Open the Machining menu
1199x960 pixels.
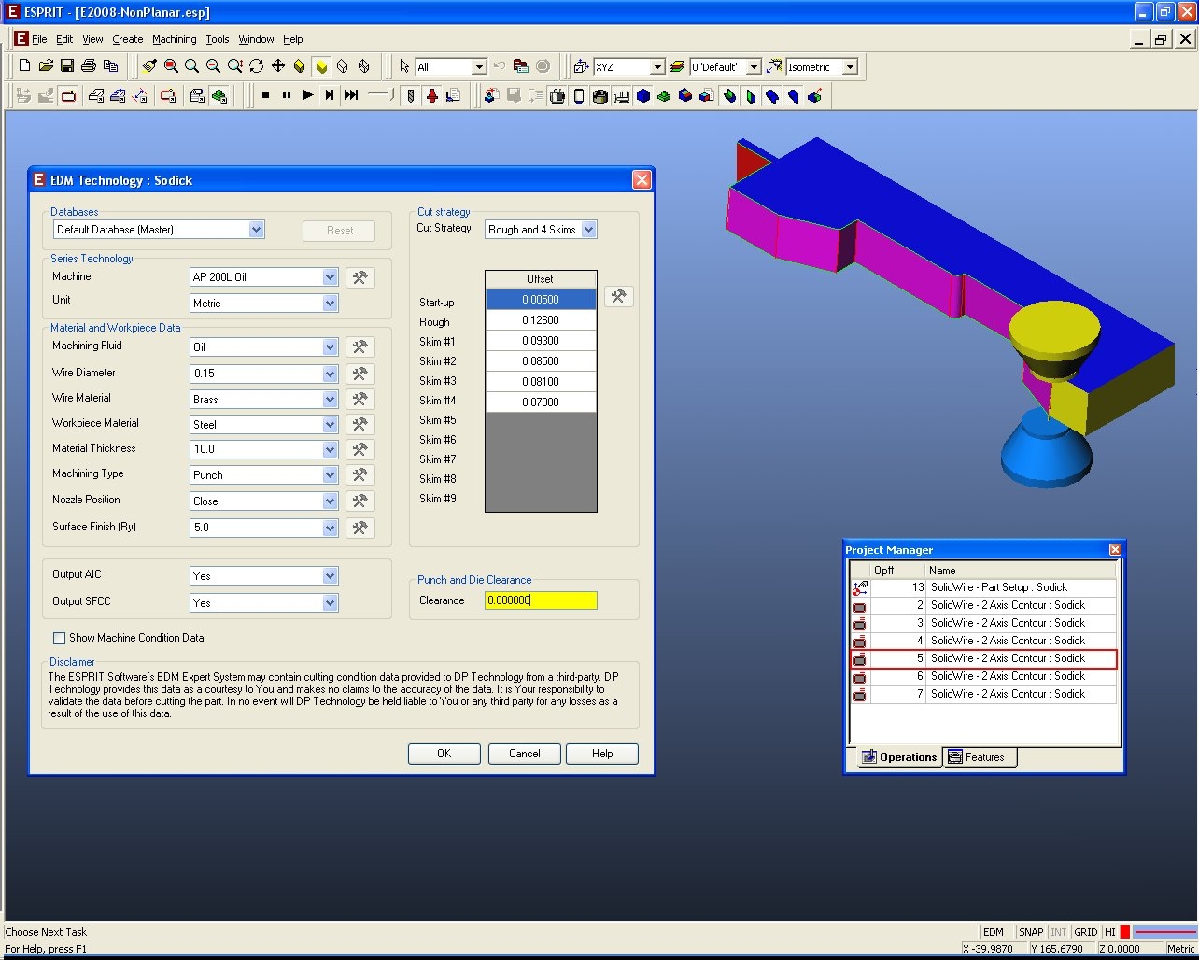click(175, 39)
